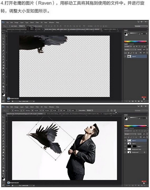This screenshot has height=190, width=150.
Task: Open Layer menu in lower Photoshop window
Action: tap(22, 107)
